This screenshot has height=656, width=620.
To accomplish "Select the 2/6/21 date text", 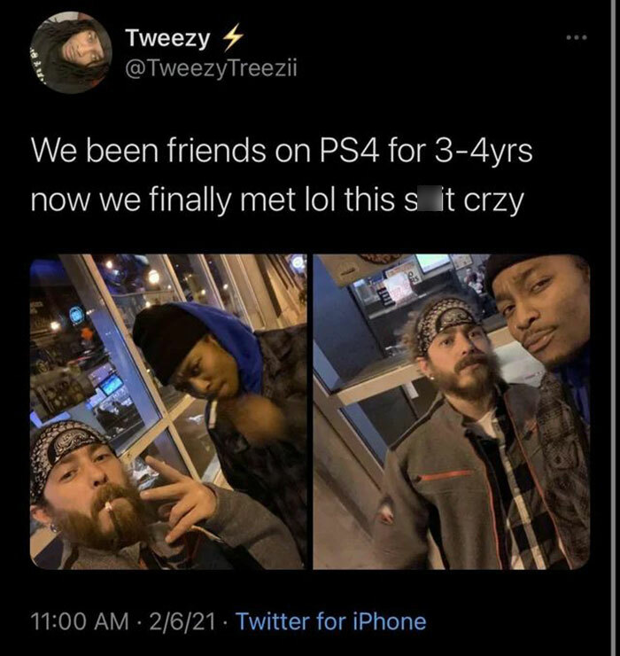I will (x=182, y=621).
